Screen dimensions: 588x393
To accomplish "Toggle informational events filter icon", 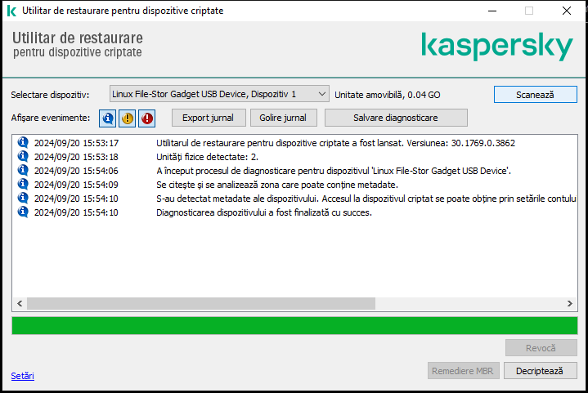I will click(x=108, y=118).
